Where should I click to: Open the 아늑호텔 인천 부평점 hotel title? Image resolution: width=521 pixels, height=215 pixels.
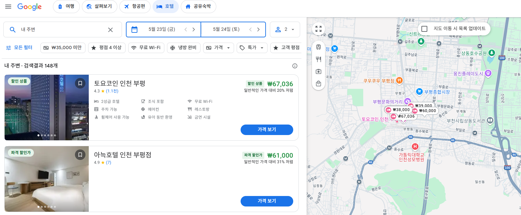click(123, 155)
